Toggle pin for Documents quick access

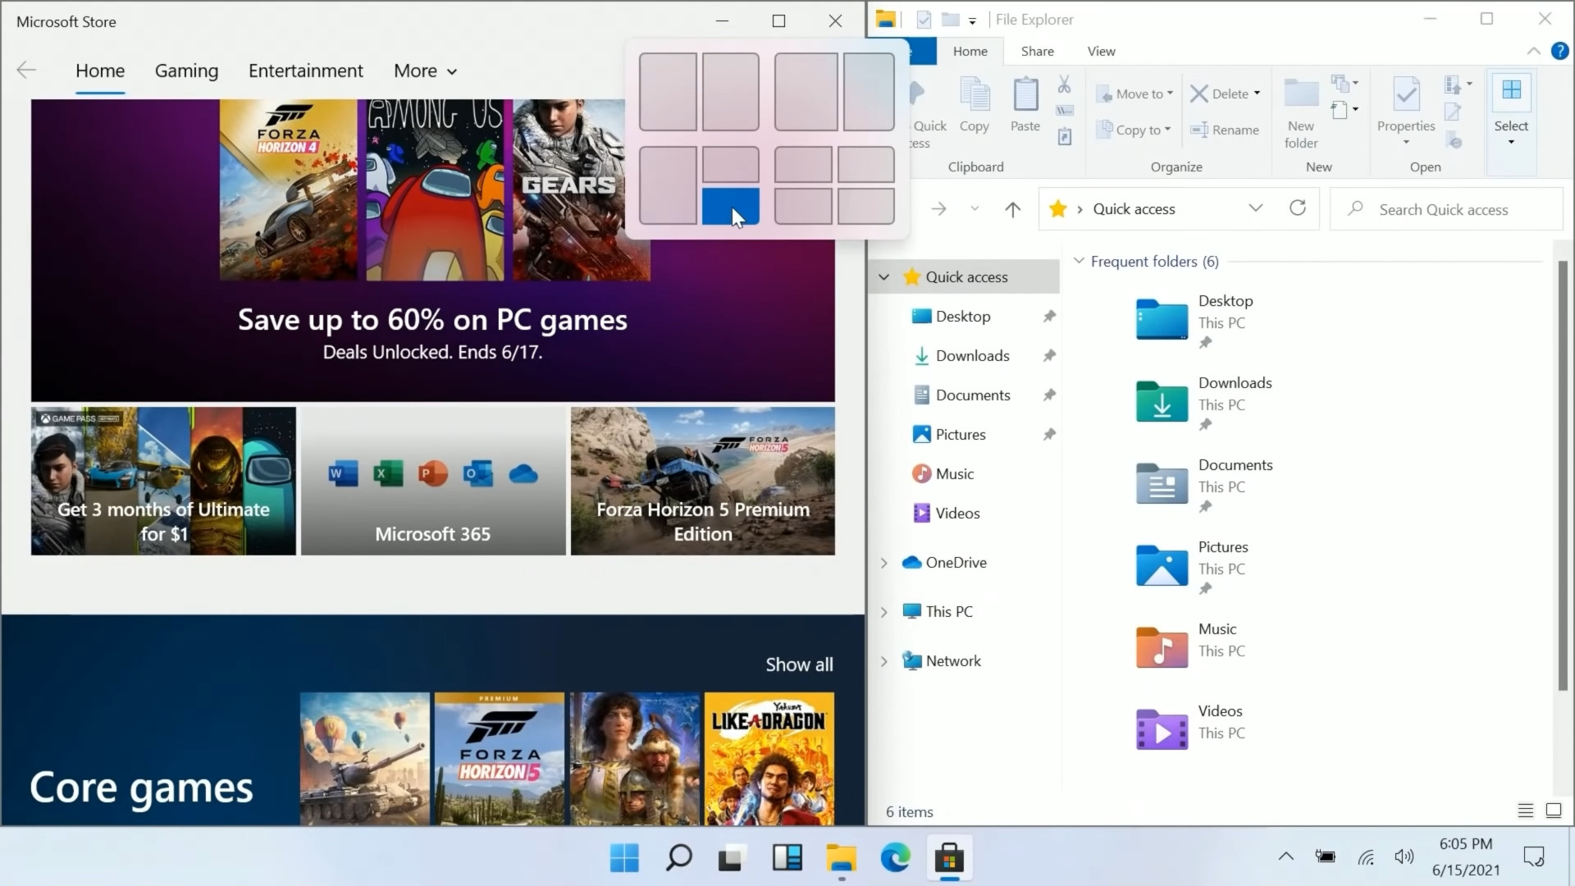[1048, 394]
